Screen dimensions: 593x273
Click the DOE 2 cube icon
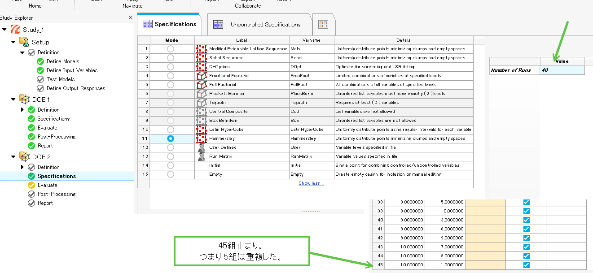click(24, 156)
